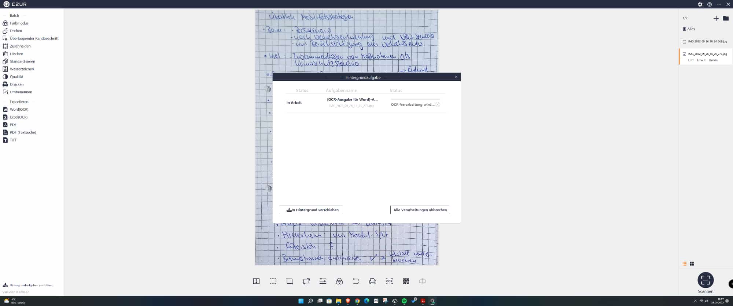Viewport: 733px width, 306px height.
Task: Click Alle Verarbeitungen abbrechen button
Action: (x=420, y=210)
